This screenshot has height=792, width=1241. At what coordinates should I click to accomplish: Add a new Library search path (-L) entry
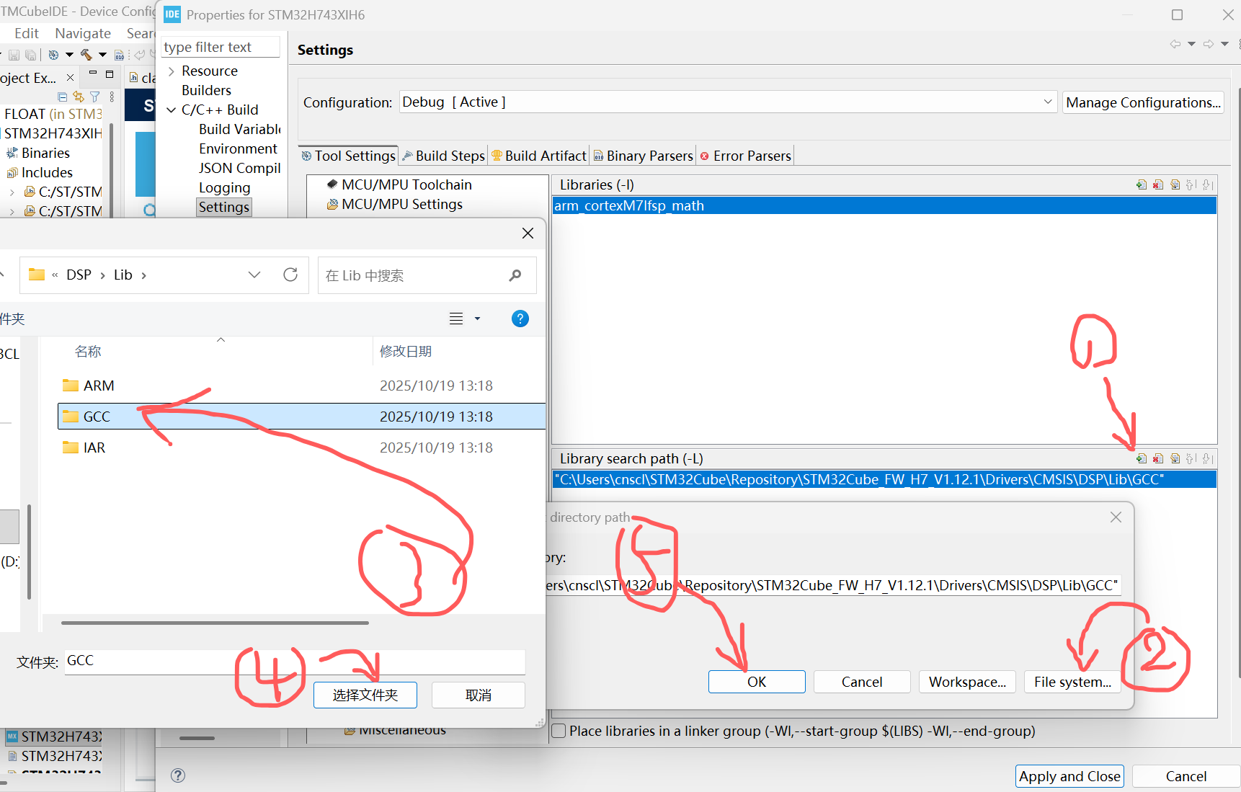point(1142,458)
